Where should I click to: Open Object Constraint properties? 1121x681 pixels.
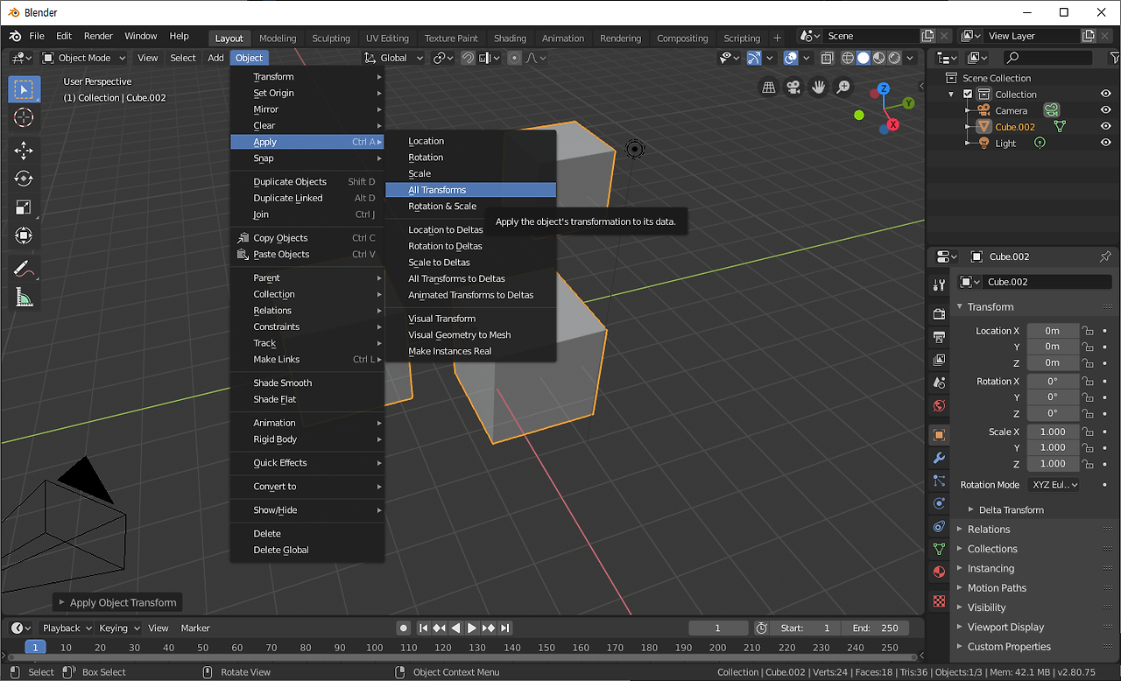pos(938,526)
